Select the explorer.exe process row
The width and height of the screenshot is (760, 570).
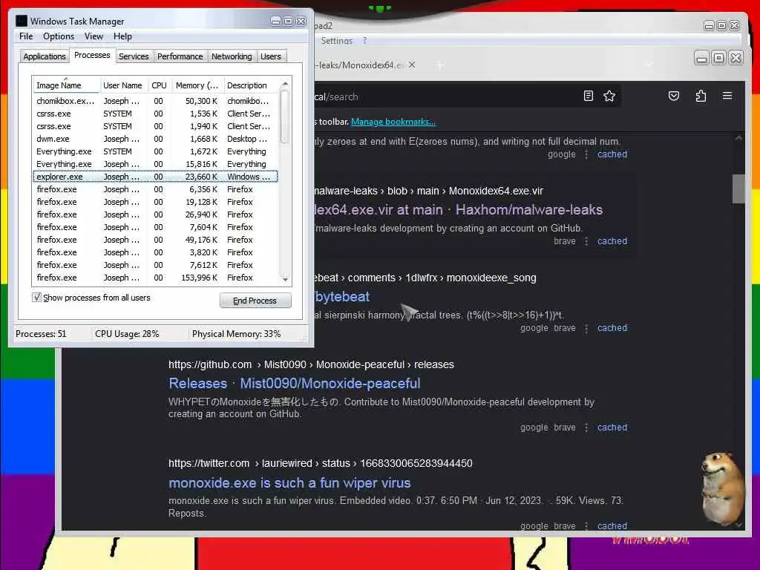pos(155,177)
